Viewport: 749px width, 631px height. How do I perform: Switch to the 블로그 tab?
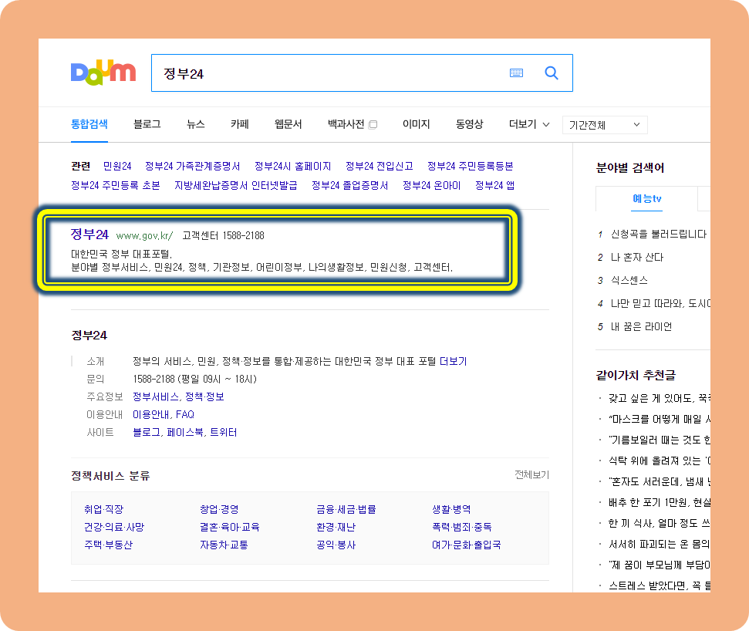click(147, 124)
